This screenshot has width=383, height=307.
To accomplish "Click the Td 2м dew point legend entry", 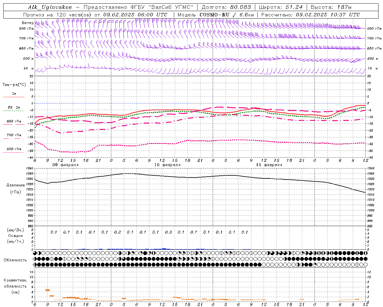I will click(x=14, y=107).
